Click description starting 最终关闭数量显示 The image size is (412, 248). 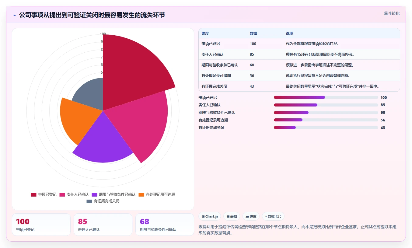332,86
